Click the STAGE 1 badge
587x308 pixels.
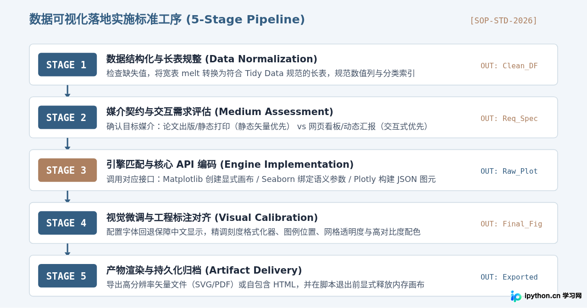coord(67,65)
